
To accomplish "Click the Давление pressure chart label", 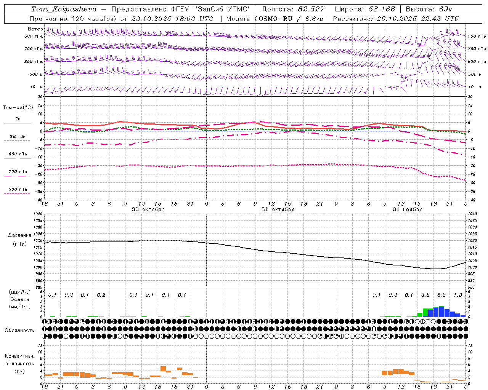I will click(20, 235).
